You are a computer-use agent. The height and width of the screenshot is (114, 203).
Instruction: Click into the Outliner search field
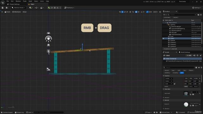point(182,15)
